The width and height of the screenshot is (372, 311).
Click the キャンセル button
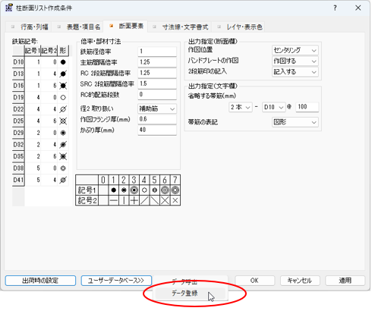point(300,281)
